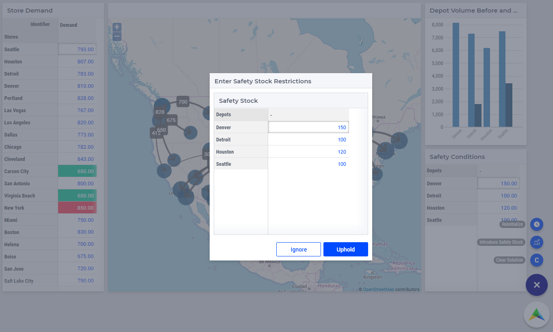Select Cleveland demand value 843.00
Image resolution: width=553 pixels, height=332 pixels.
tap(77, 159)
